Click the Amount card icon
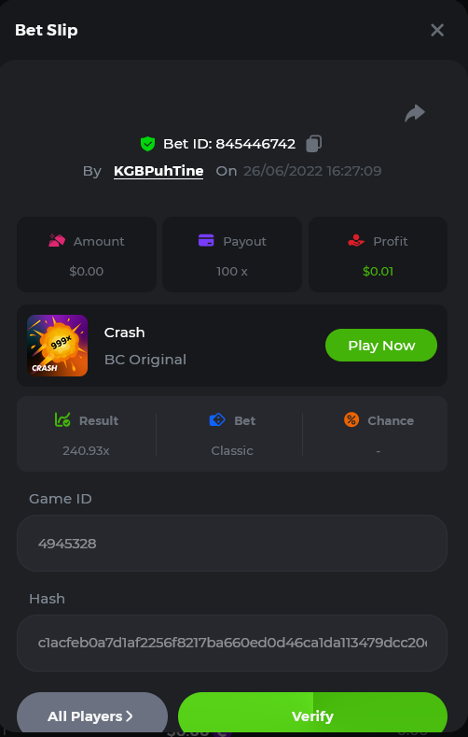This screenshot has height=737, width=468. point(57,241)
